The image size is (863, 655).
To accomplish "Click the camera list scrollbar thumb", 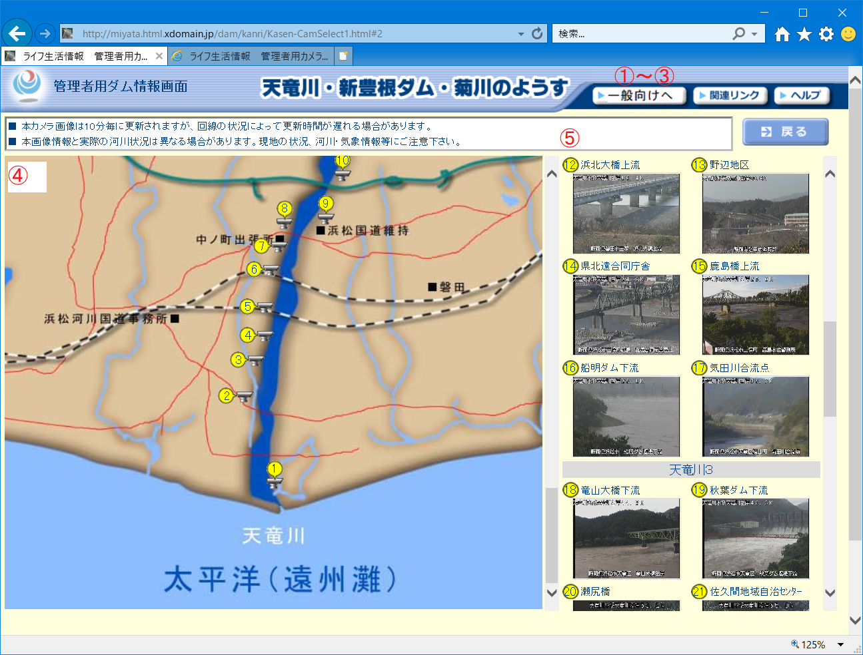I will tap(830, 369).
